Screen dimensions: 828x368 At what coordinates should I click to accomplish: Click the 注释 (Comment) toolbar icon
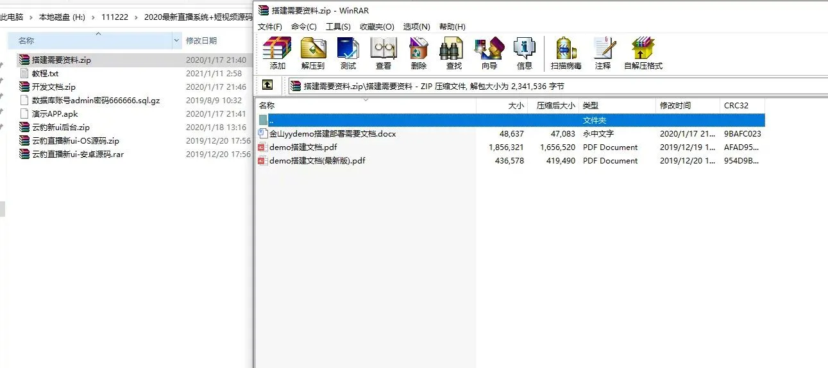click(x=603, y=49)
